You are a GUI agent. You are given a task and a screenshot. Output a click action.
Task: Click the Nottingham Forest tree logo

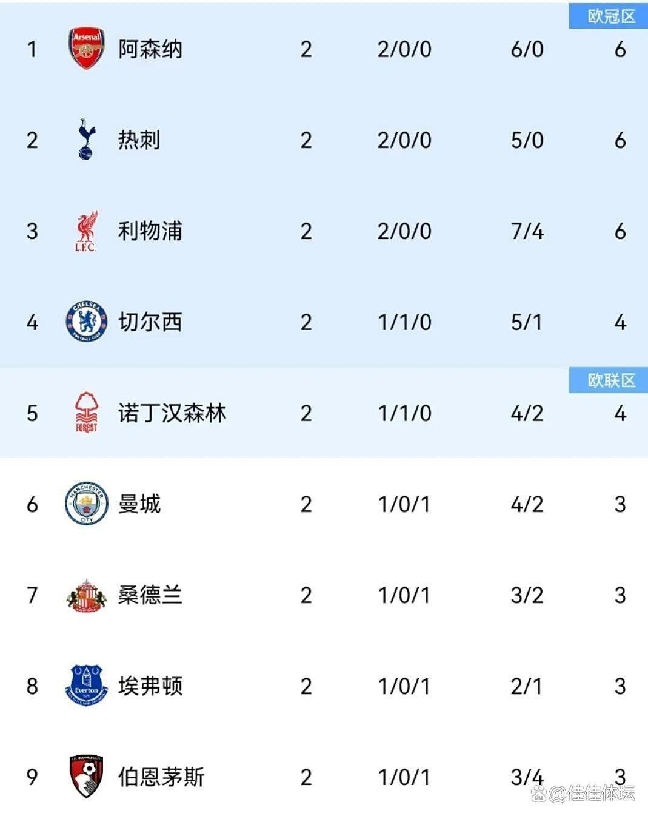click(86, 413)
